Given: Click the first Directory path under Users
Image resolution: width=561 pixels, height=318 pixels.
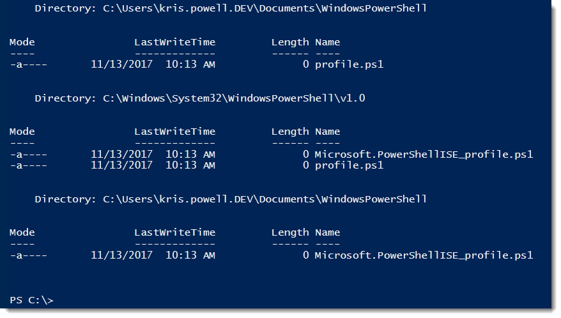Looking at the screenshot, I should (265, 8).
